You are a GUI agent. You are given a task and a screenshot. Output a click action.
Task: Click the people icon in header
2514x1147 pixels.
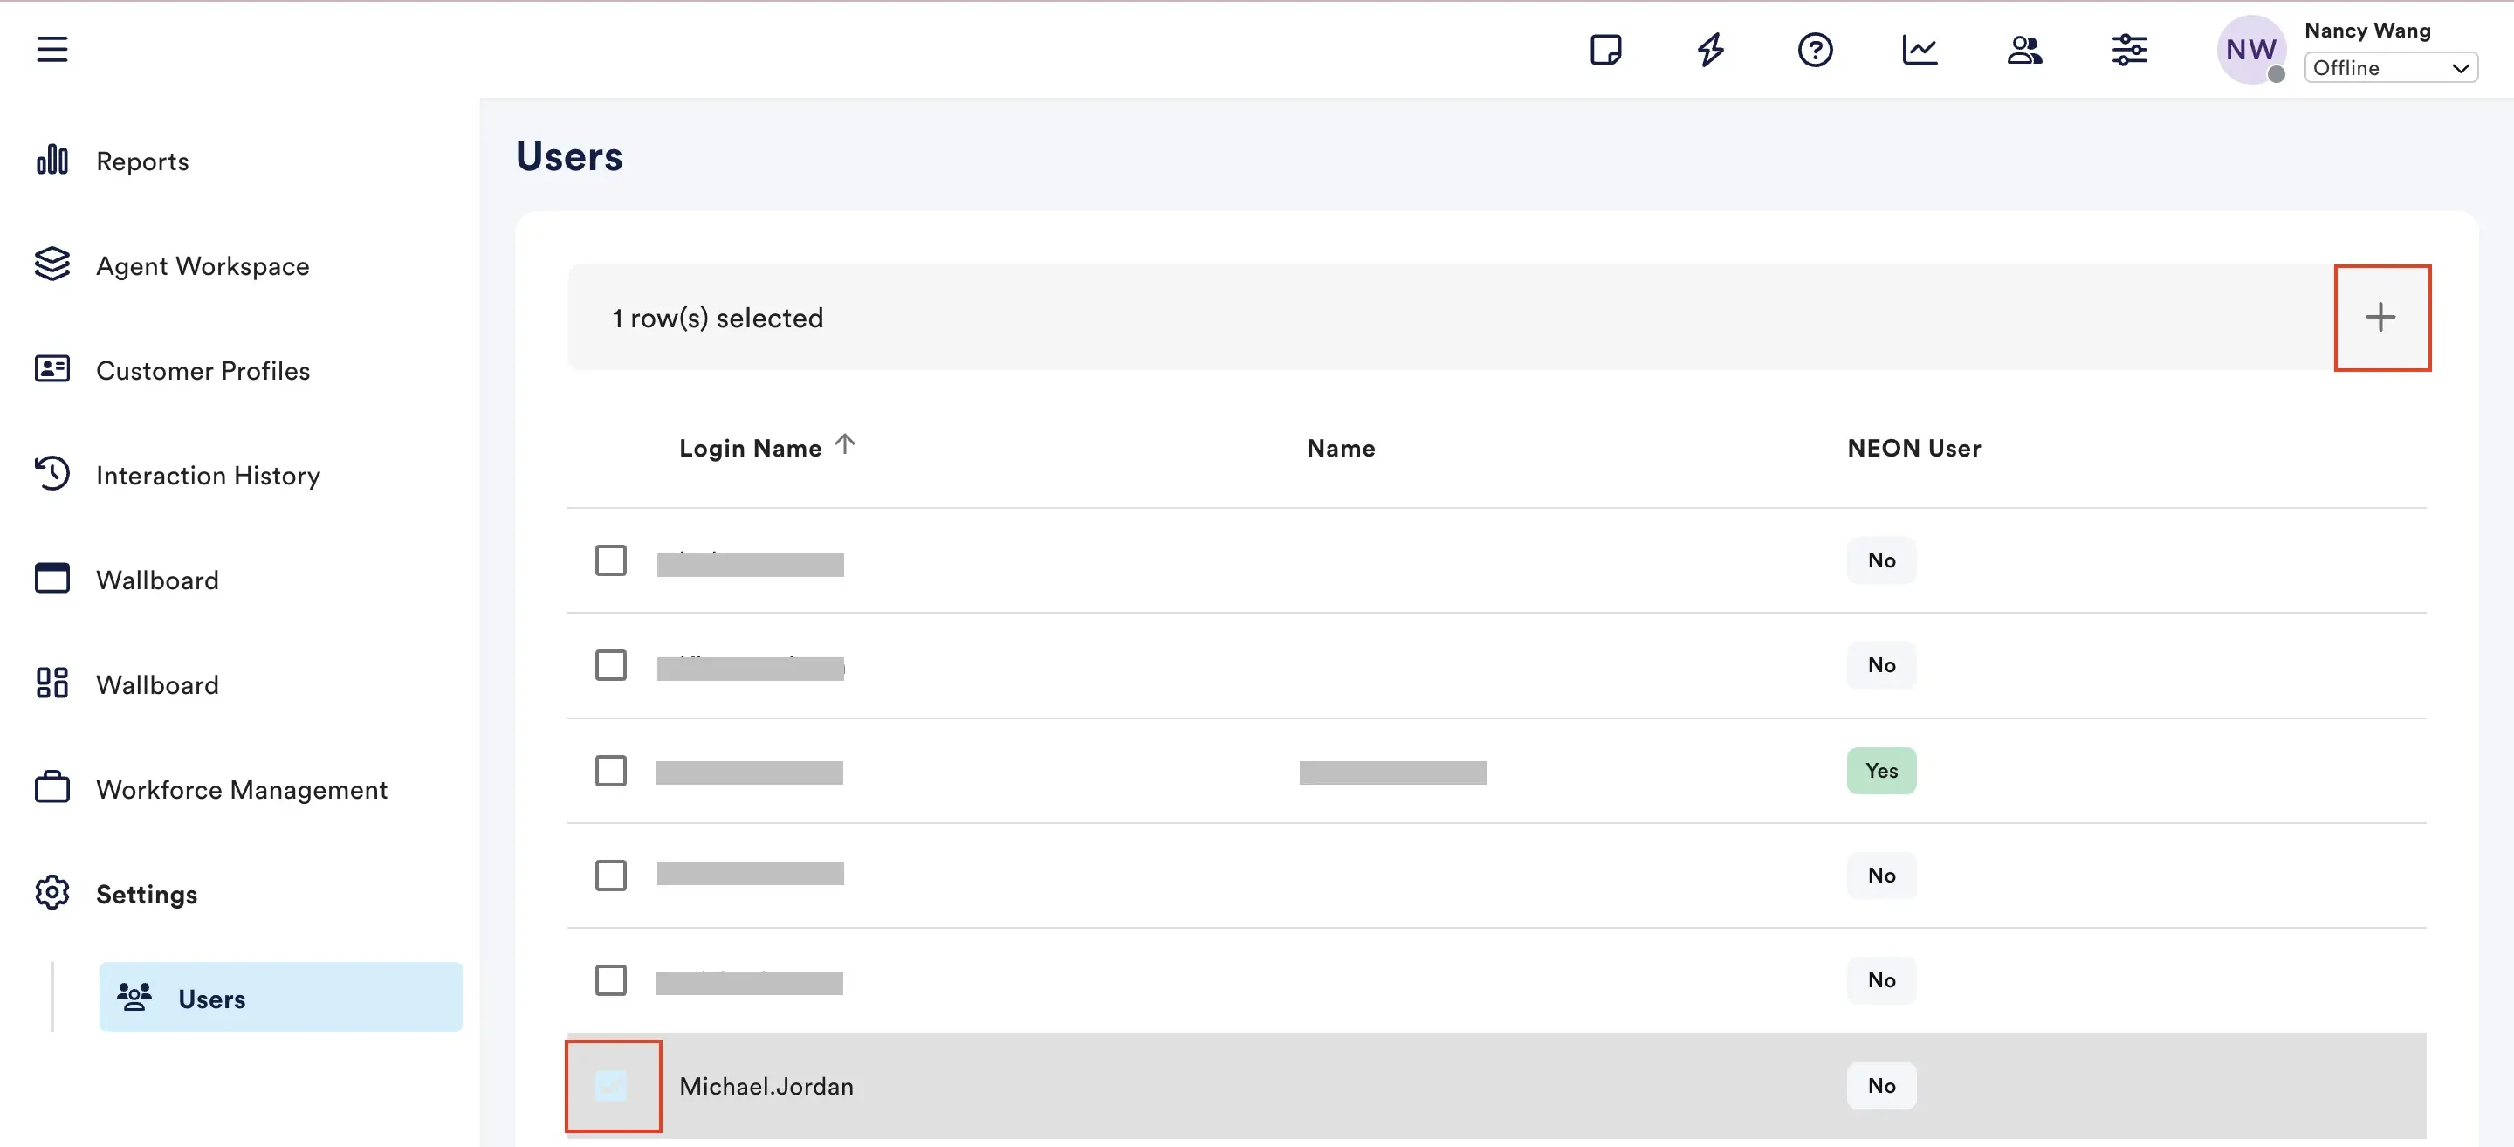[x=2024, y=49]
